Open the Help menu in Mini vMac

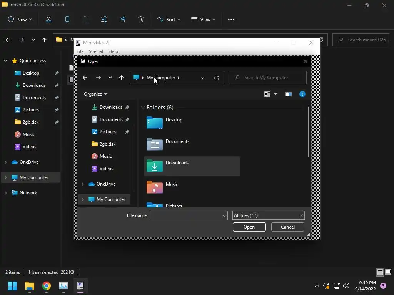(114, 51)
